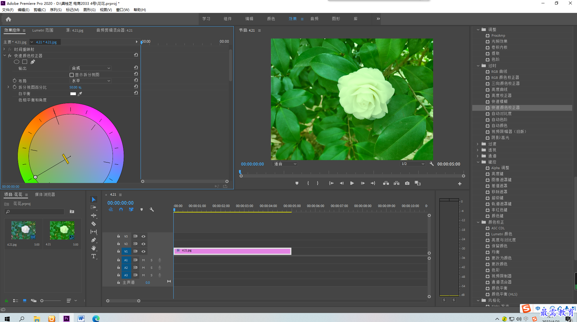This screenshot has width=577, height=322.
Task: Select the Type tool
Action: click(94, 256)
